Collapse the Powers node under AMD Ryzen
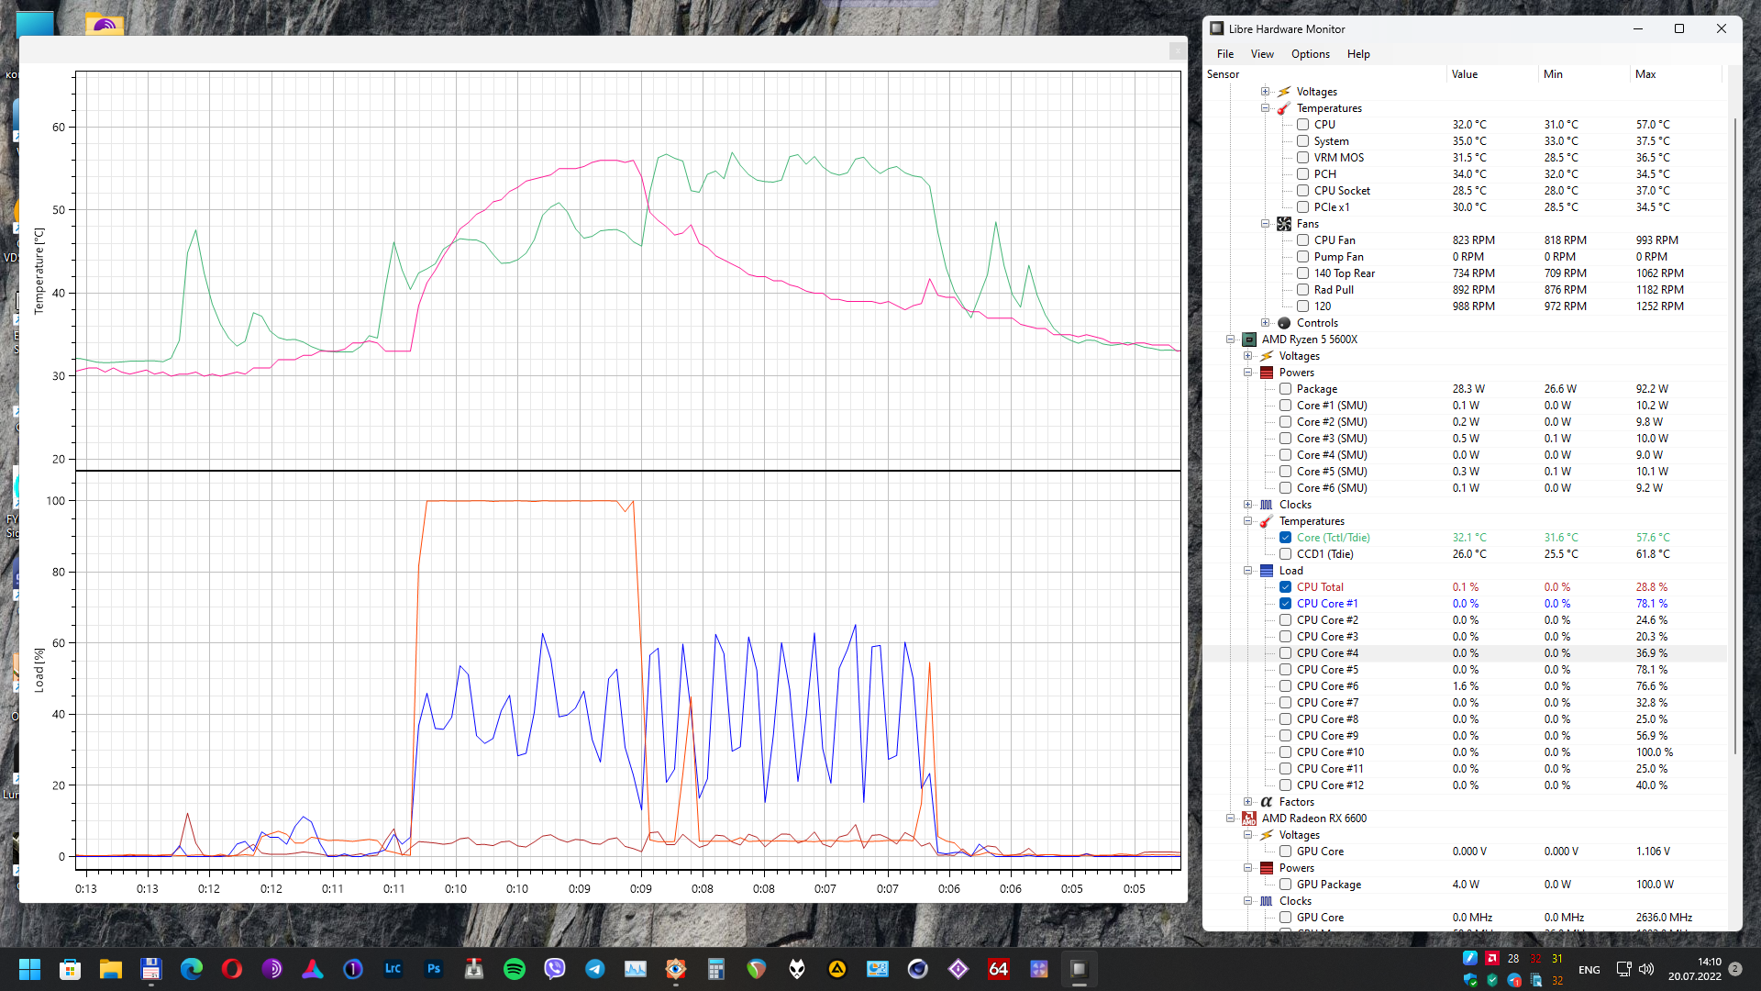This screenshot has height=991, width=1761. tap(1247, 373)
